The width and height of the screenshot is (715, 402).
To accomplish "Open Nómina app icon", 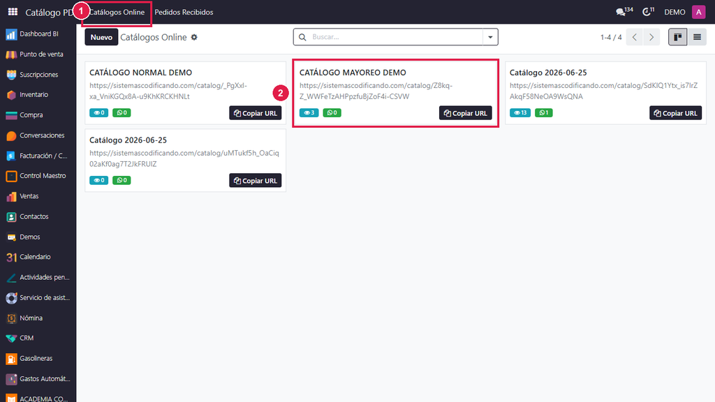I will (11, 318).
